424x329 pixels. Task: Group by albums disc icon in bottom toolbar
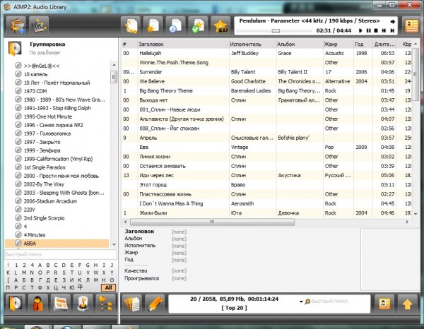(x=16, y=304)
